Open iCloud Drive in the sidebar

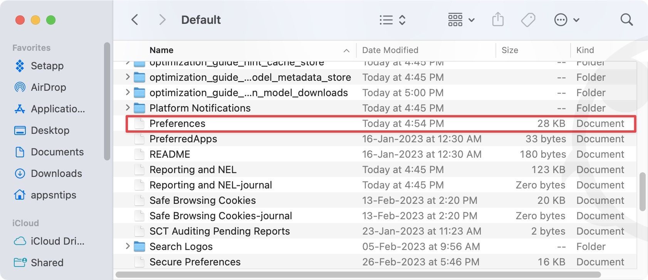click(57, 241)
